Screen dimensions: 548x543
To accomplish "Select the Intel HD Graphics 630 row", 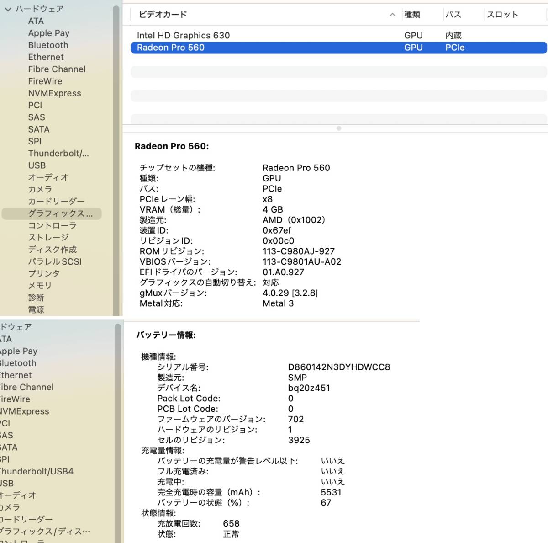I will [339, 35].
